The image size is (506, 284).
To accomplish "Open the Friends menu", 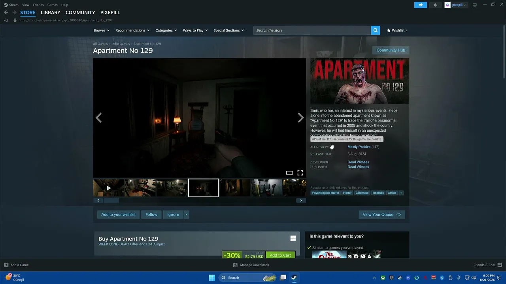I will (x=38, y=5).
